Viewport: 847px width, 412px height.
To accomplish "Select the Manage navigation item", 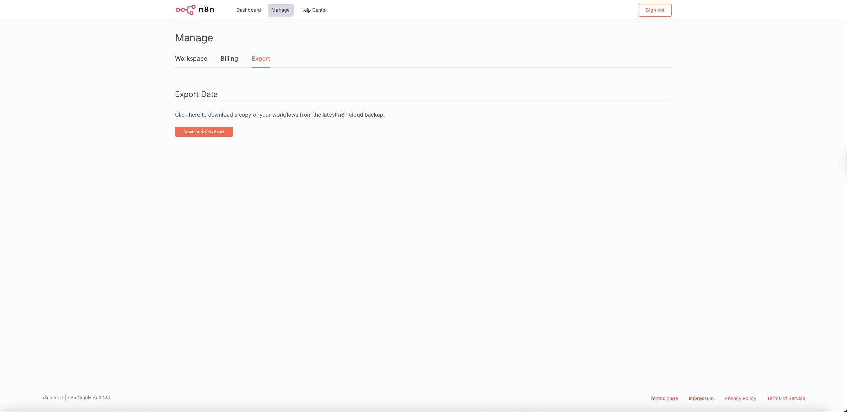I will tap(281, 10).
